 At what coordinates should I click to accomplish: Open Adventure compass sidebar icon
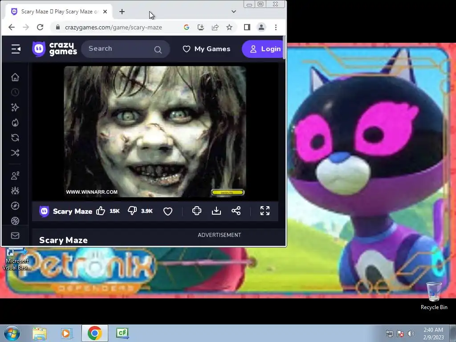[15, 206]
